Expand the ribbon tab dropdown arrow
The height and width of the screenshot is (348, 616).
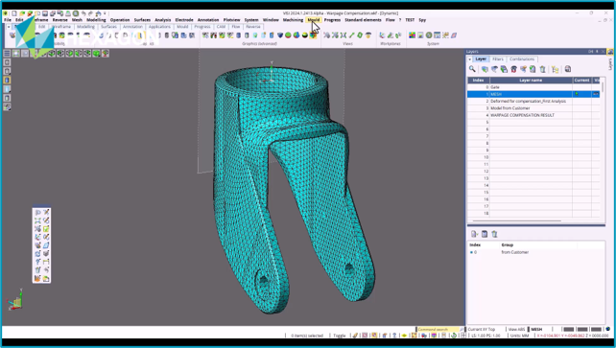tap(9, 27)
